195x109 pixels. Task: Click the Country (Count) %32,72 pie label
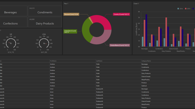121,14
